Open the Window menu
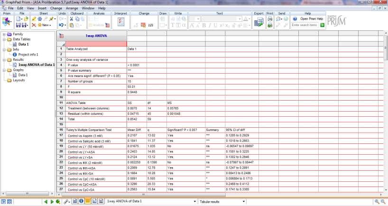Viewport: 388px width, 206px height. pos(88,8)
